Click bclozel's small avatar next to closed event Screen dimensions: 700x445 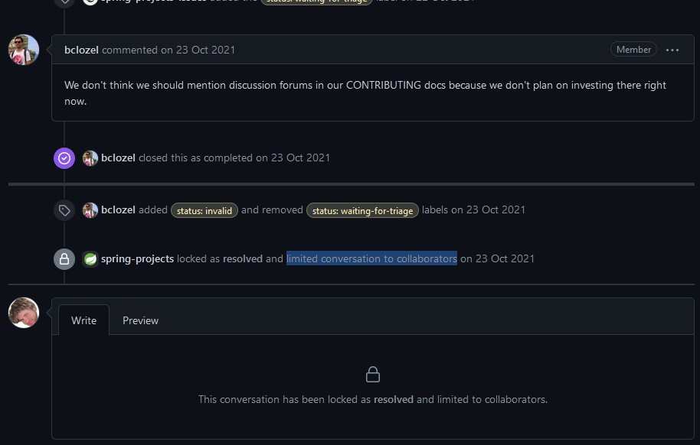90,158
